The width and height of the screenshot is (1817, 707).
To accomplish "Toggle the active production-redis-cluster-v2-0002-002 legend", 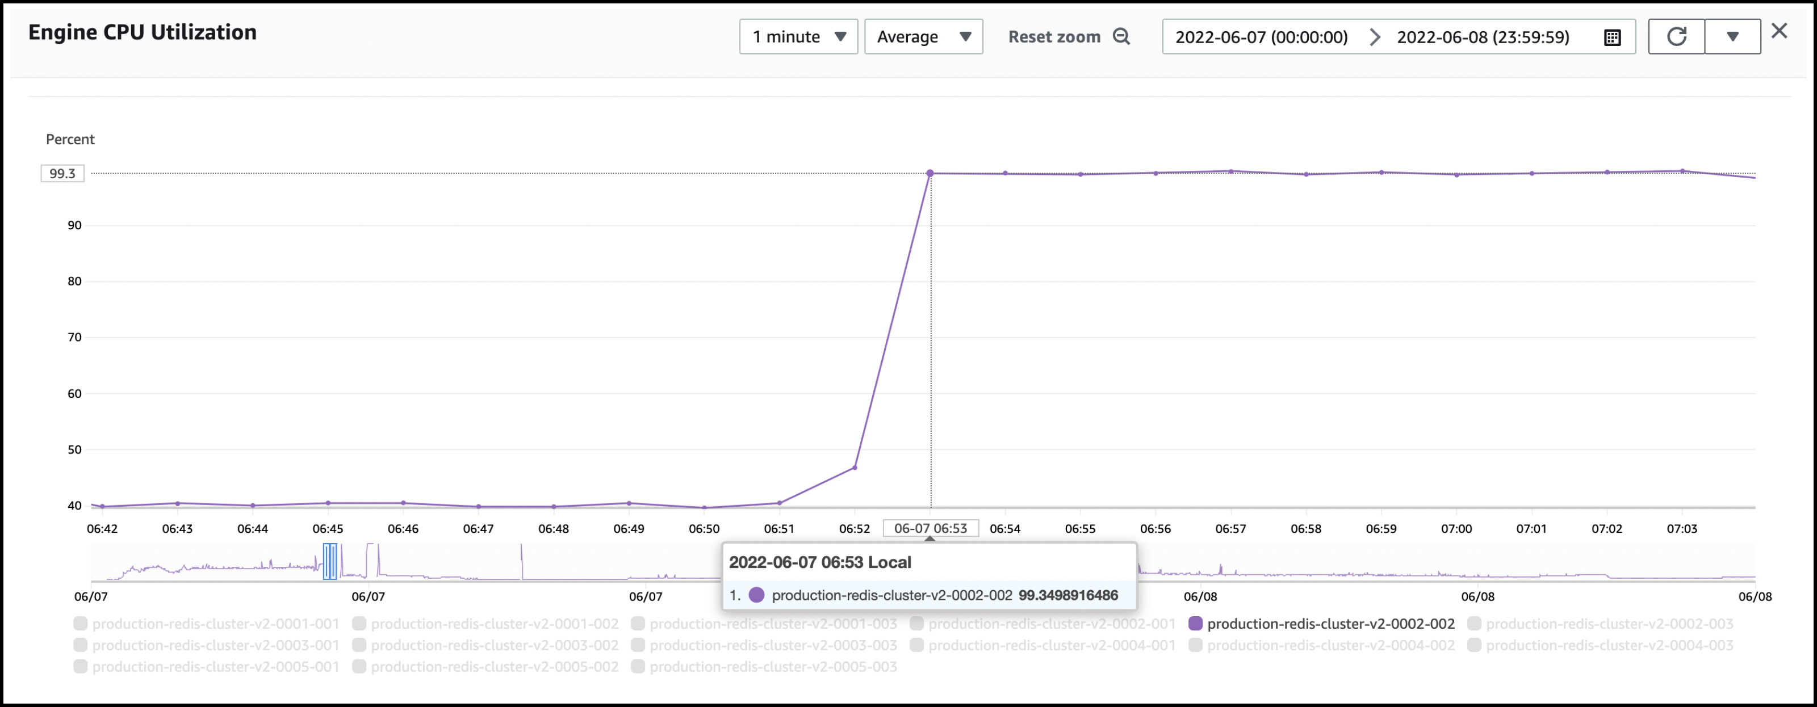I will coord(1322,624).
